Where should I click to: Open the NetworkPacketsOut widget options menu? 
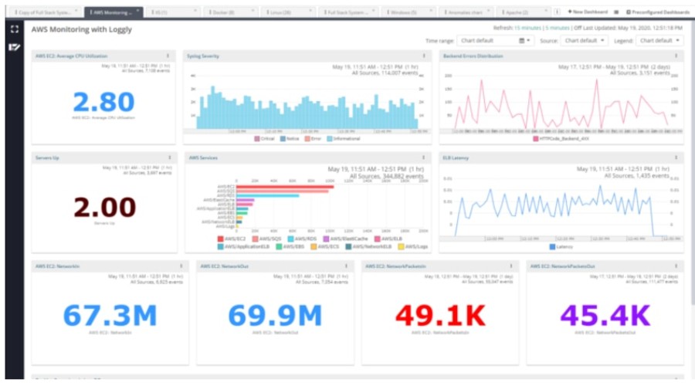[x=676, y=266]
